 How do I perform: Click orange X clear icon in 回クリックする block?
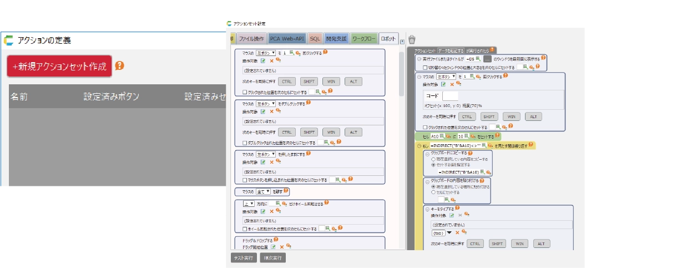pos(271,60)
